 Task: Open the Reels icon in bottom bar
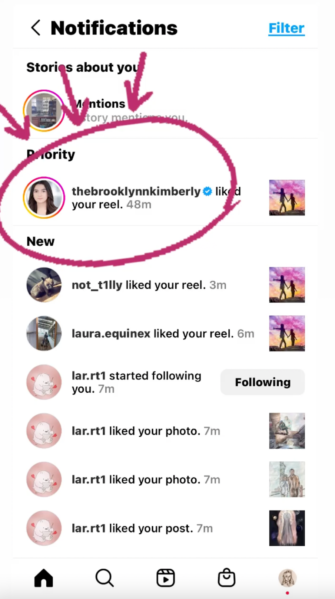[x=166, y=578]
